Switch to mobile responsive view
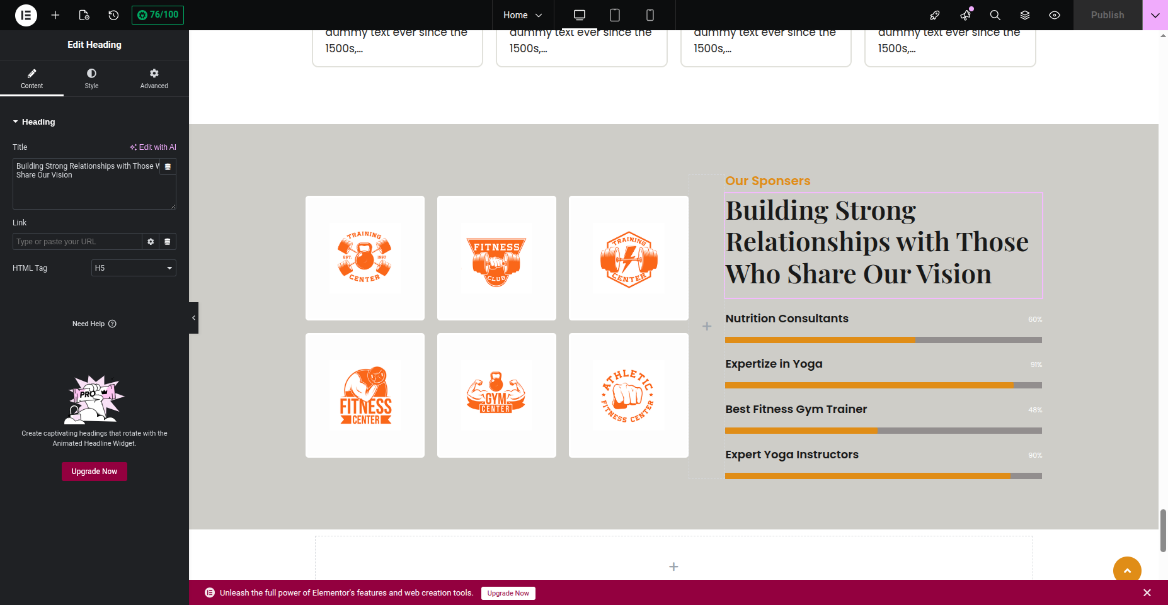 tap(650, 15)
